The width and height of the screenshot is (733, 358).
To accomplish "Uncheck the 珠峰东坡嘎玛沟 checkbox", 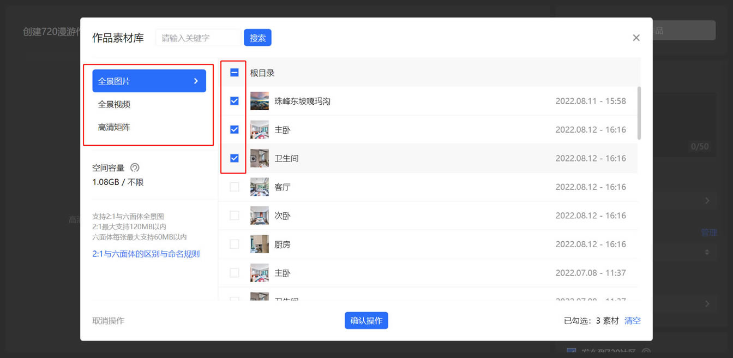I will click(235, 101).
